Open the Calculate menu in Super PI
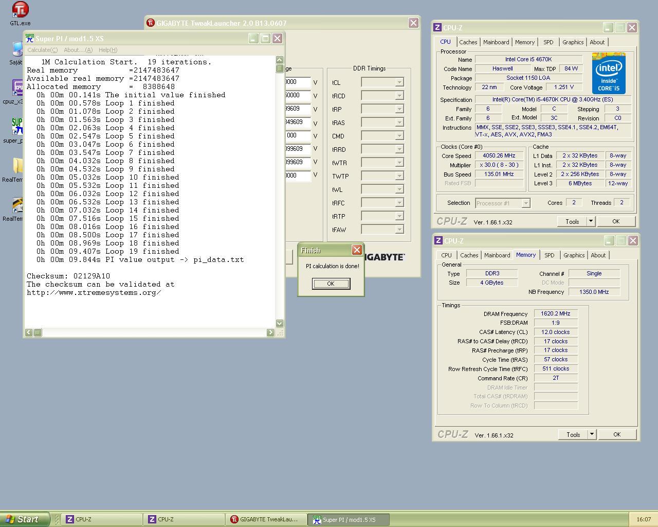This screenshot has height=527, width=658. (x=42, y=50)
